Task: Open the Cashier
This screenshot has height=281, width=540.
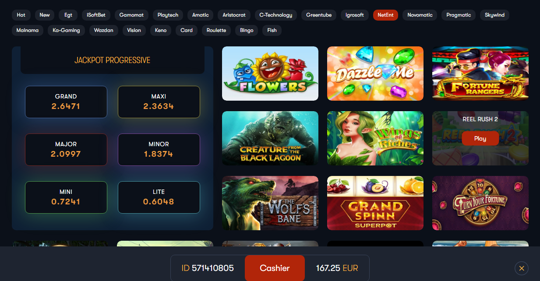Action: (275, 268)
